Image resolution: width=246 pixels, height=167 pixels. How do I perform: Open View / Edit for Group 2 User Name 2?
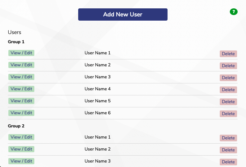click(x=22, y=149)
